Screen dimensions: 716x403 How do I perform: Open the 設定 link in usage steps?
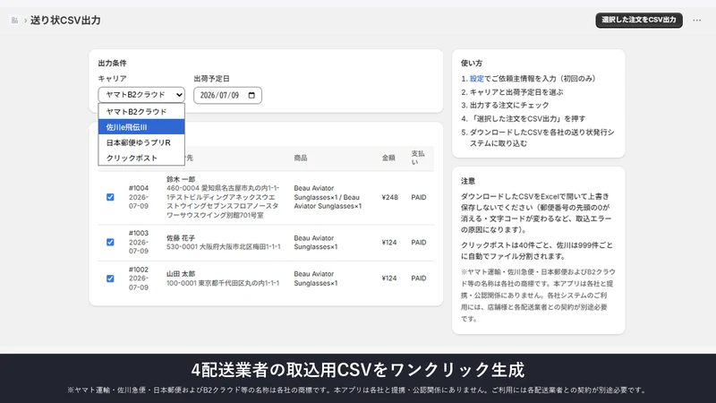tap(476, 79)
